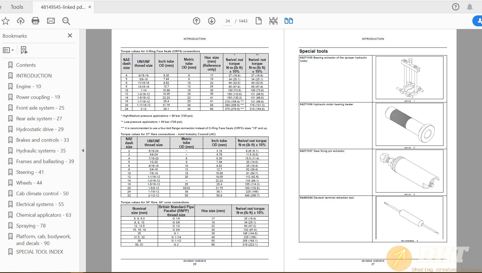Go to Electrical systems - 55 bookmark
Image resolution: width=482 pixels, height=273 pixels.
pyautogui.click(x=40, y=204)
